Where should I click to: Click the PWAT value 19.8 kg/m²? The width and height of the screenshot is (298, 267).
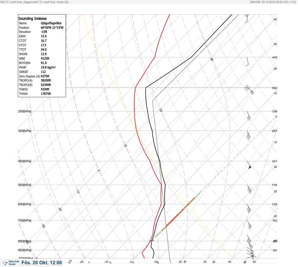click(48, 67)
